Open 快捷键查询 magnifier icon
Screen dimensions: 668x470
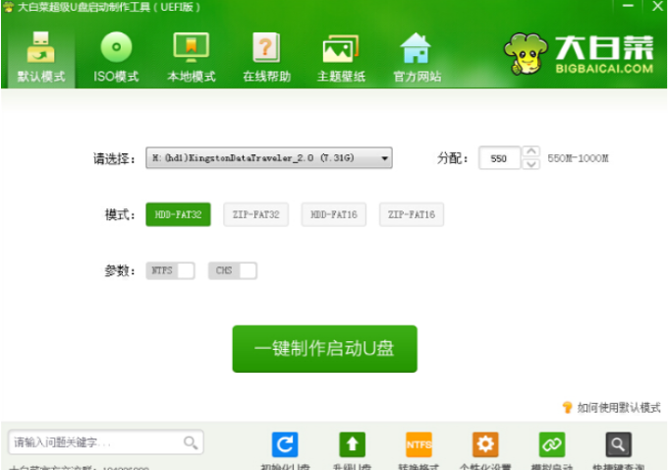619,444
